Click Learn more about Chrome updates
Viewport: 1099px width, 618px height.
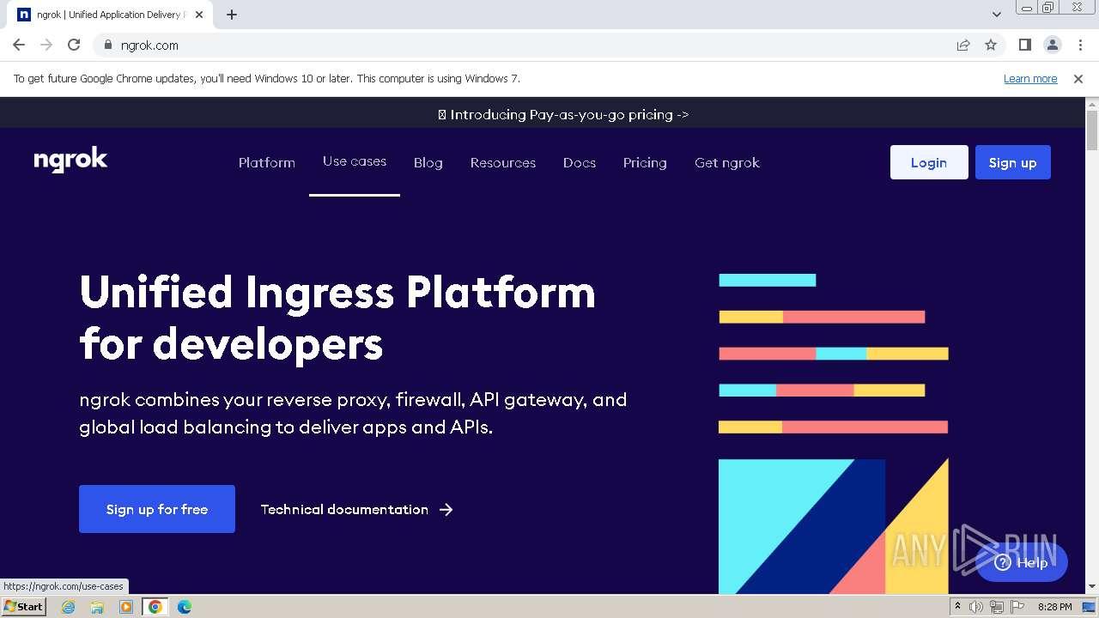pyautogui.click(x=1030, y=78)
